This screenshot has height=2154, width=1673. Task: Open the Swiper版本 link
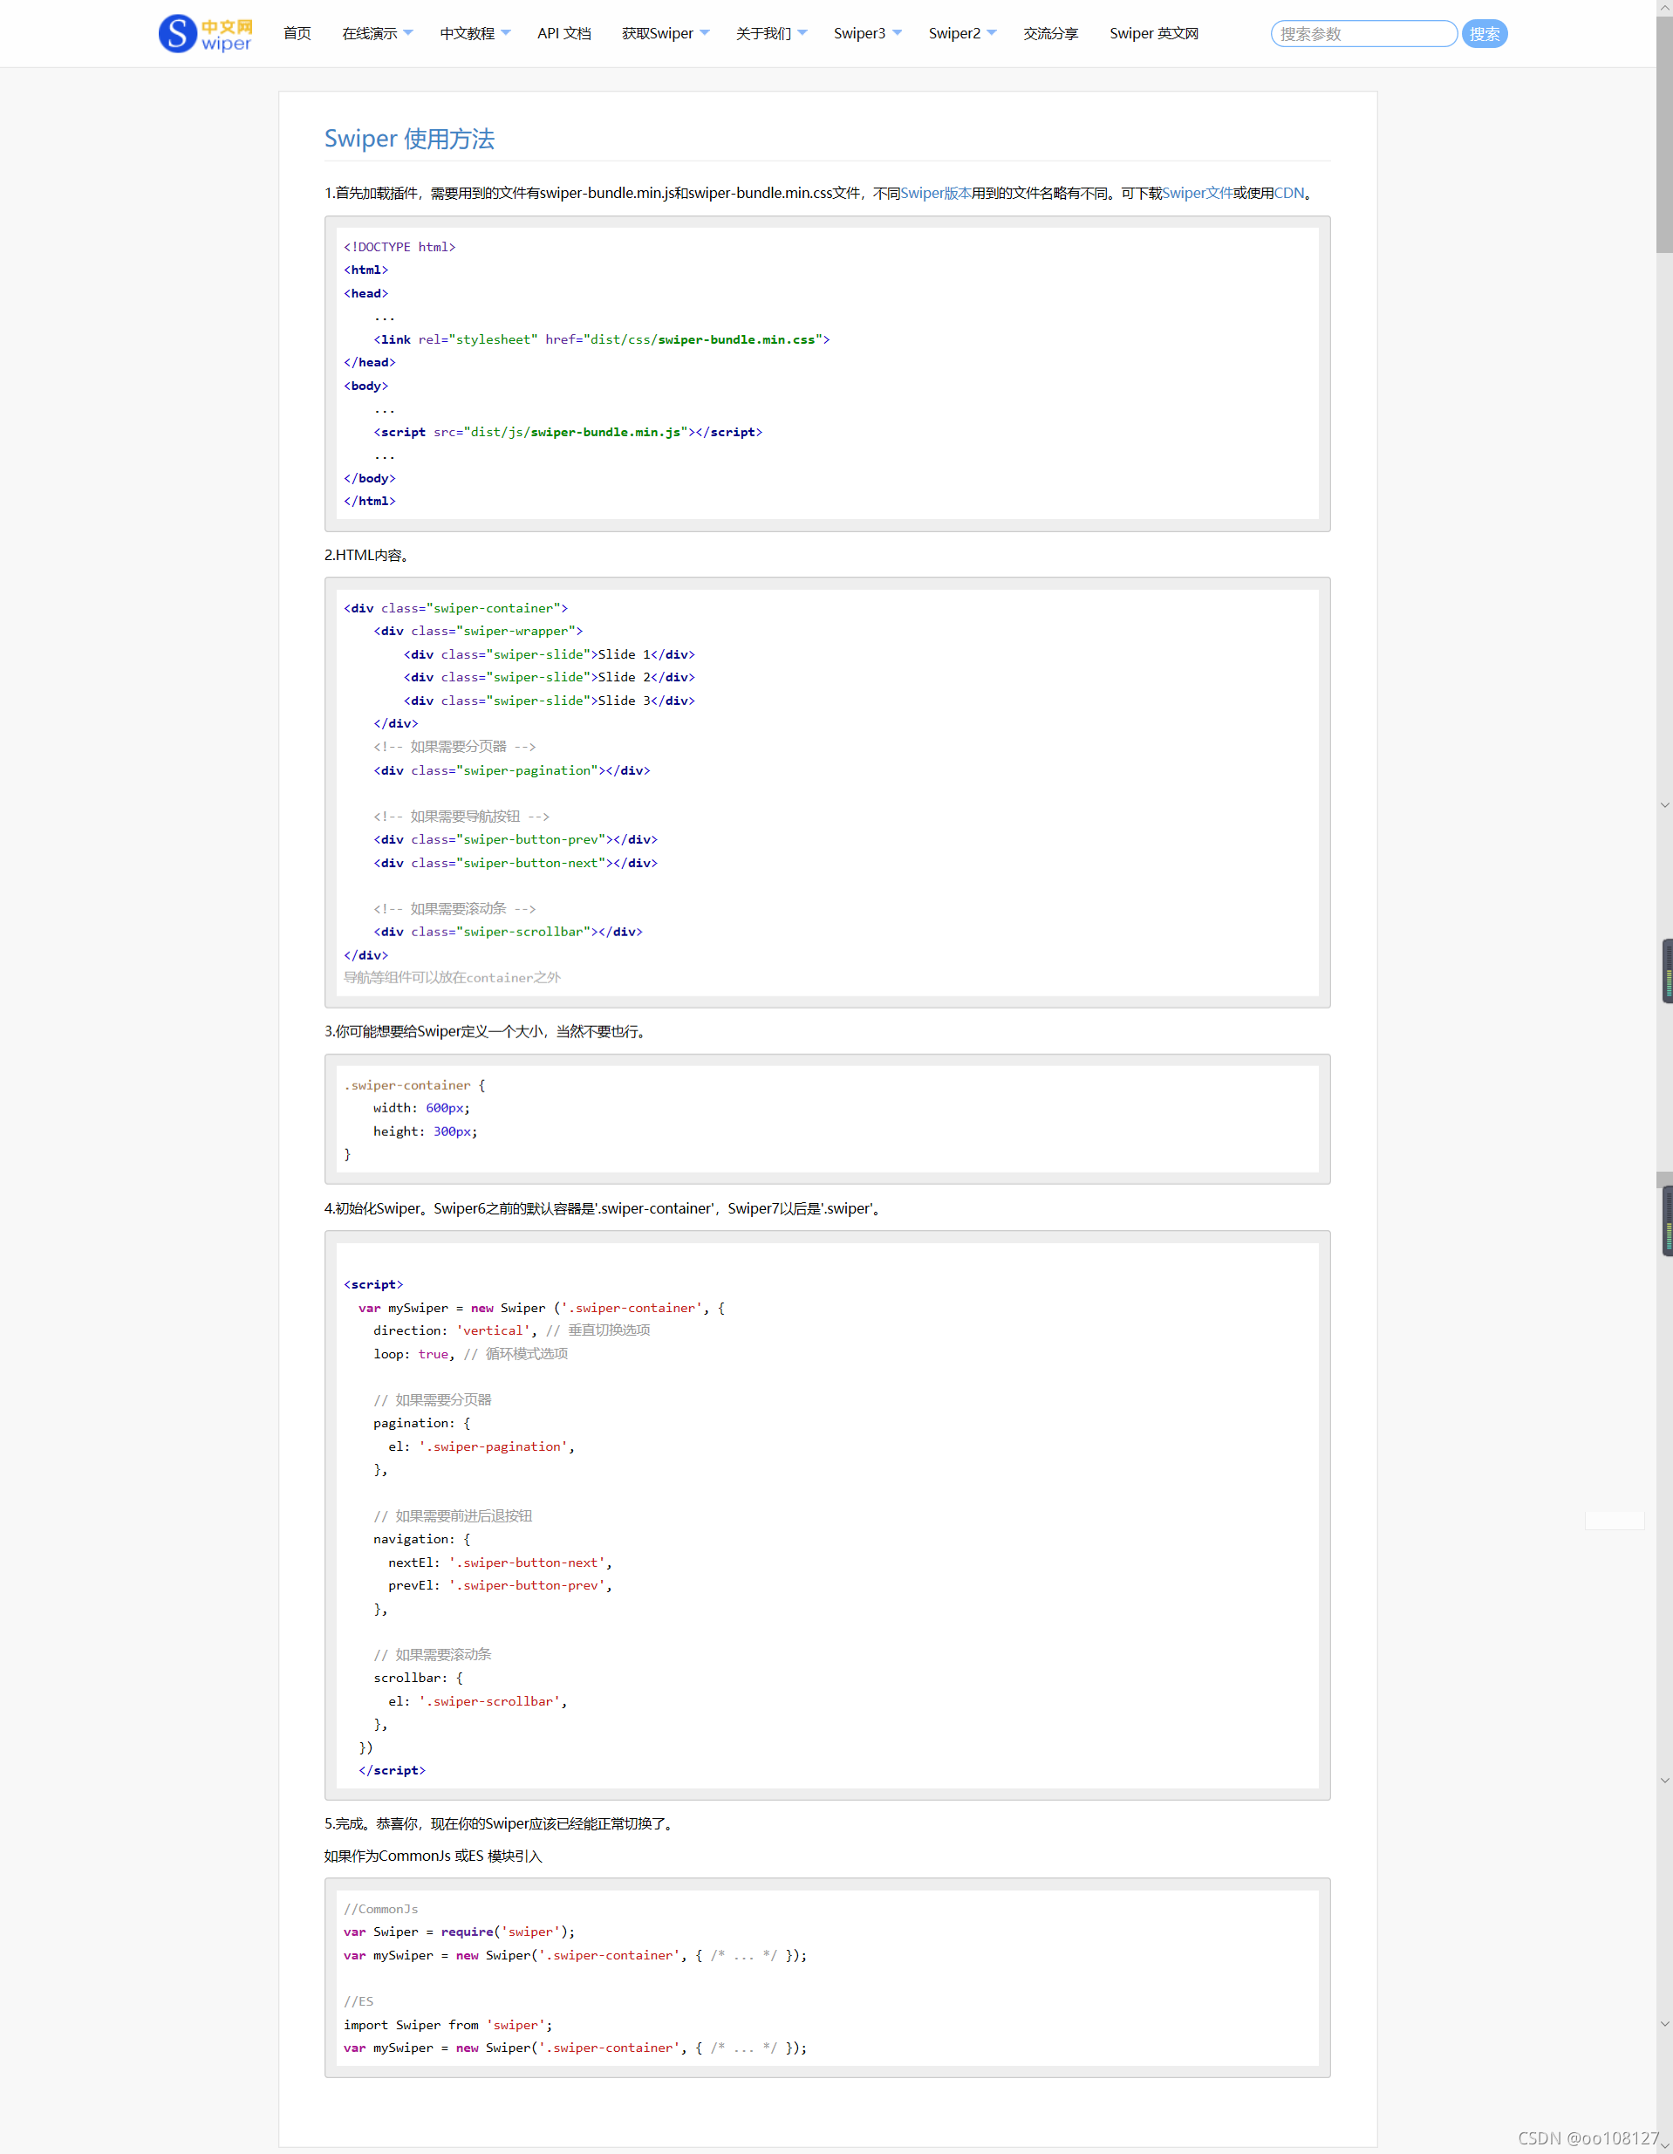click(x=936, y=194)
